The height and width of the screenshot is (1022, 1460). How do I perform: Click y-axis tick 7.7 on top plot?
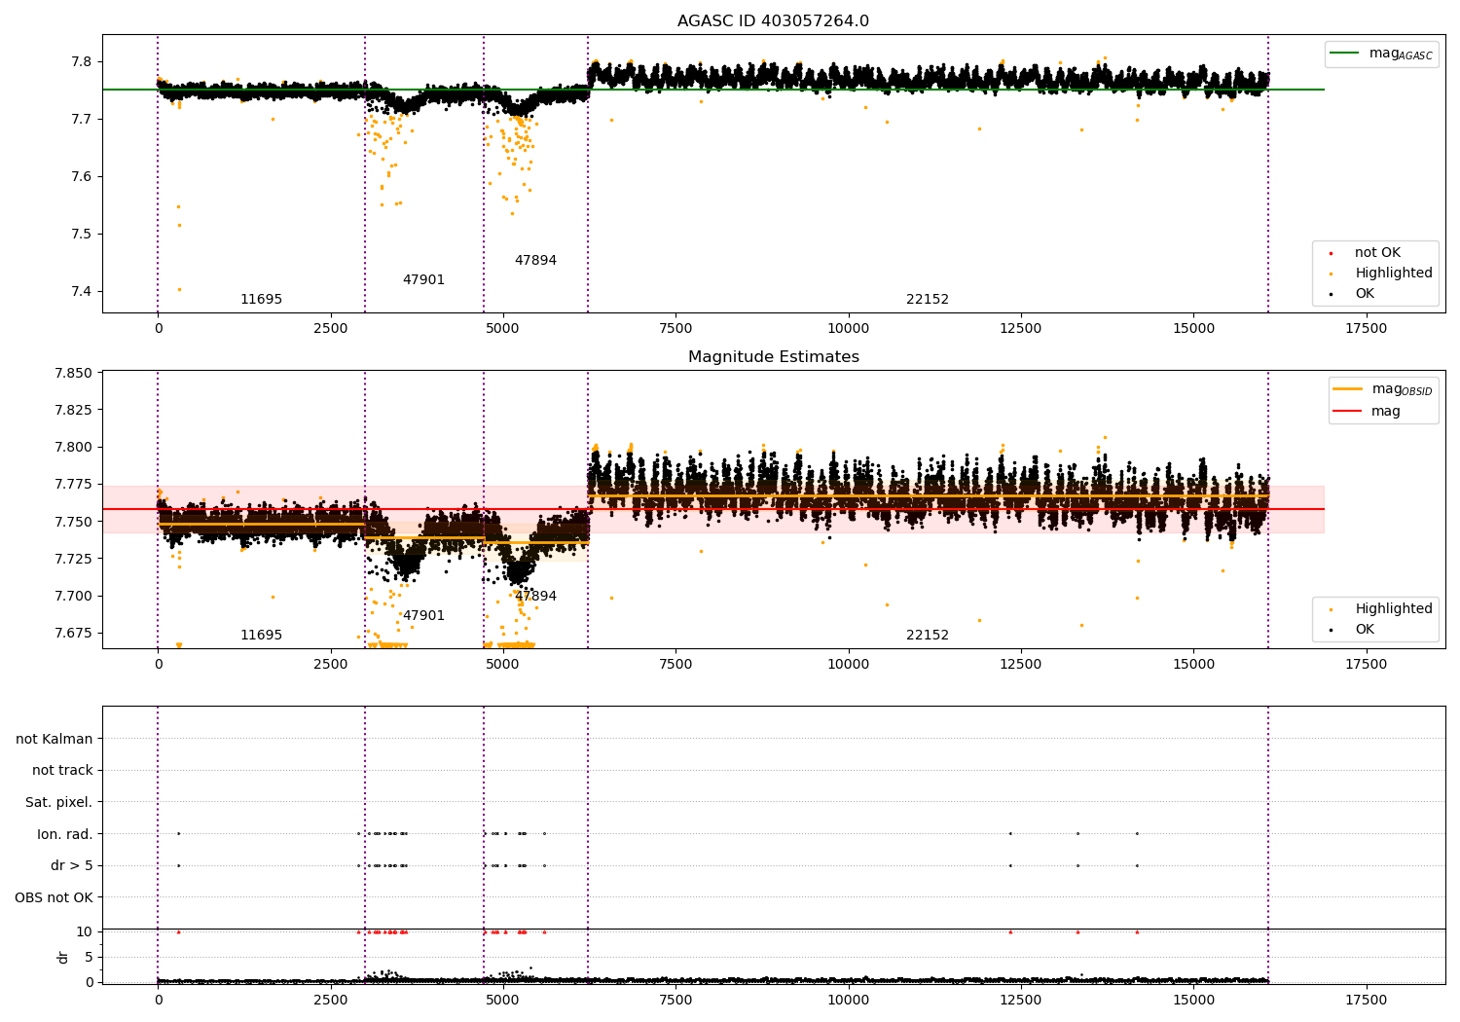(81, 119)
